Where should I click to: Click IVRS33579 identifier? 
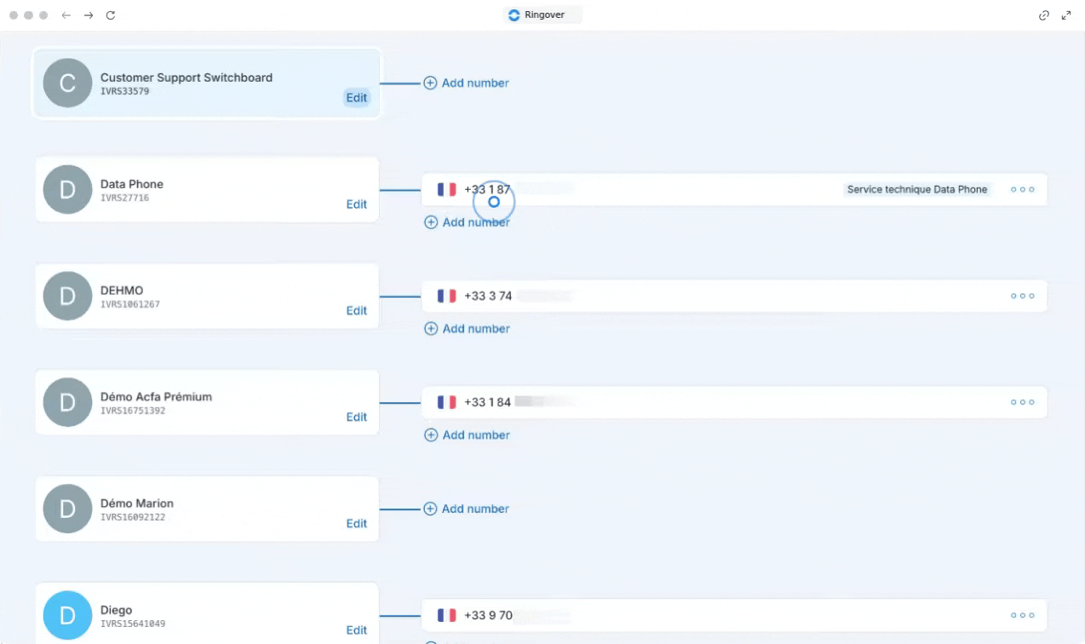pos(124,91)
